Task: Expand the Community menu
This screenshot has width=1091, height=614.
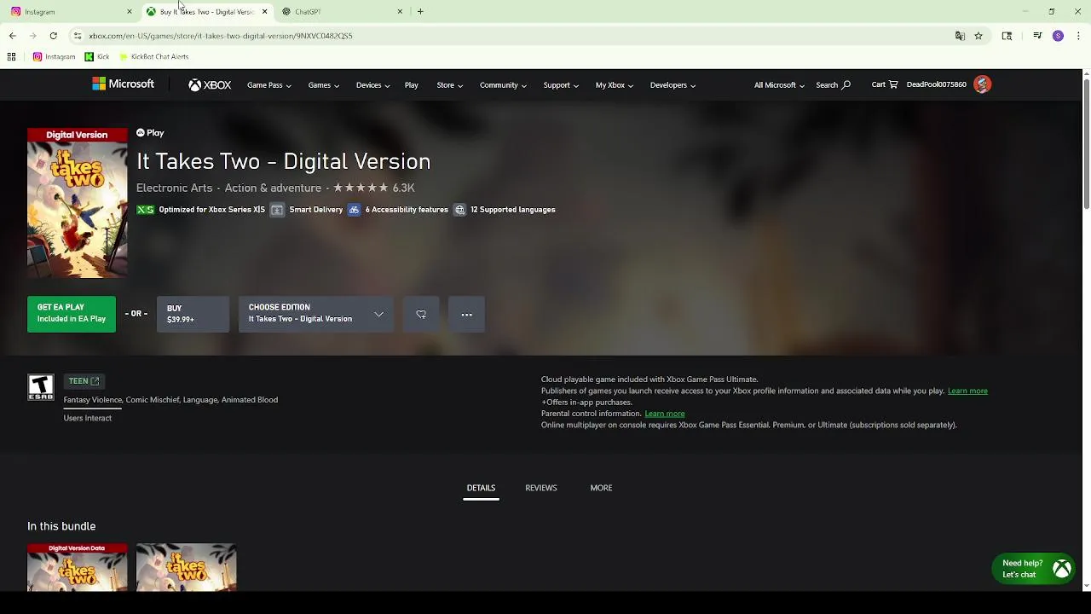Action: [x=503, y=85]
